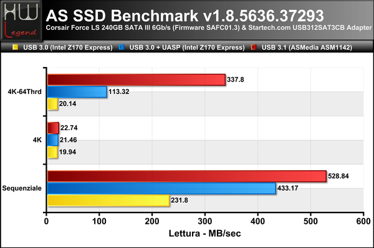Viewport: 374px width, 248px height.
Task: Click the yellow 20.14 bar
Action: tap(53, 104)
